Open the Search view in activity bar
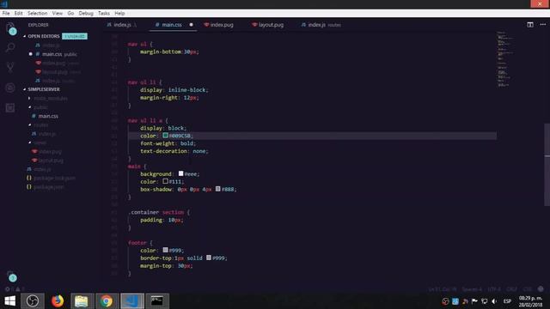The image size is (550, 309). (10, 47)
